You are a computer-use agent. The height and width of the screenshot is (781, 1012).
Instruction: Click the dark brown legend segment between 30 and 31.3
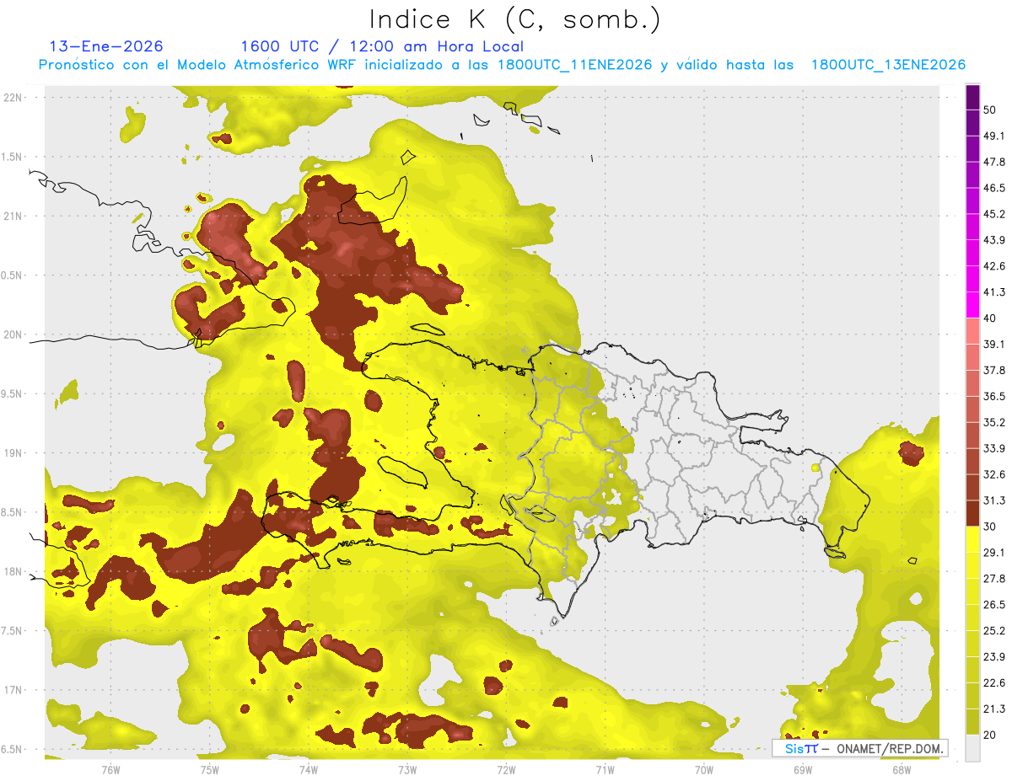coord(972,513)
